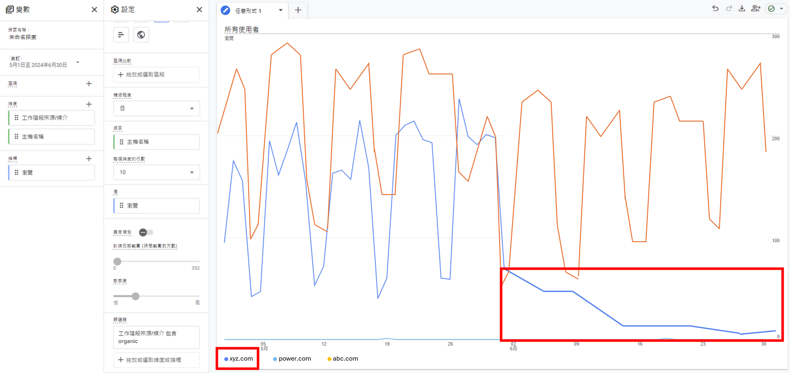Add a new segment (區隔) with plus

[x=89, y=84]
